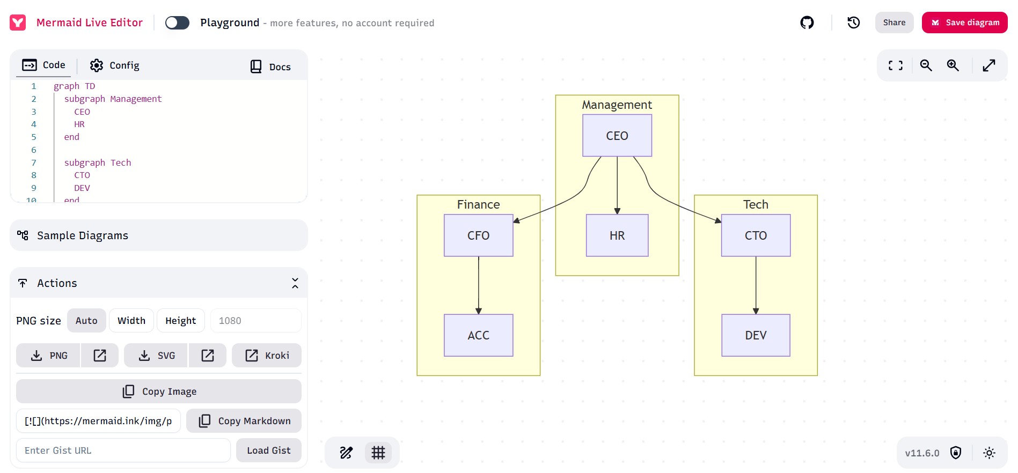1018x473 pixels.
Task: Toggle the Playground switch
Action: (177, 23)
